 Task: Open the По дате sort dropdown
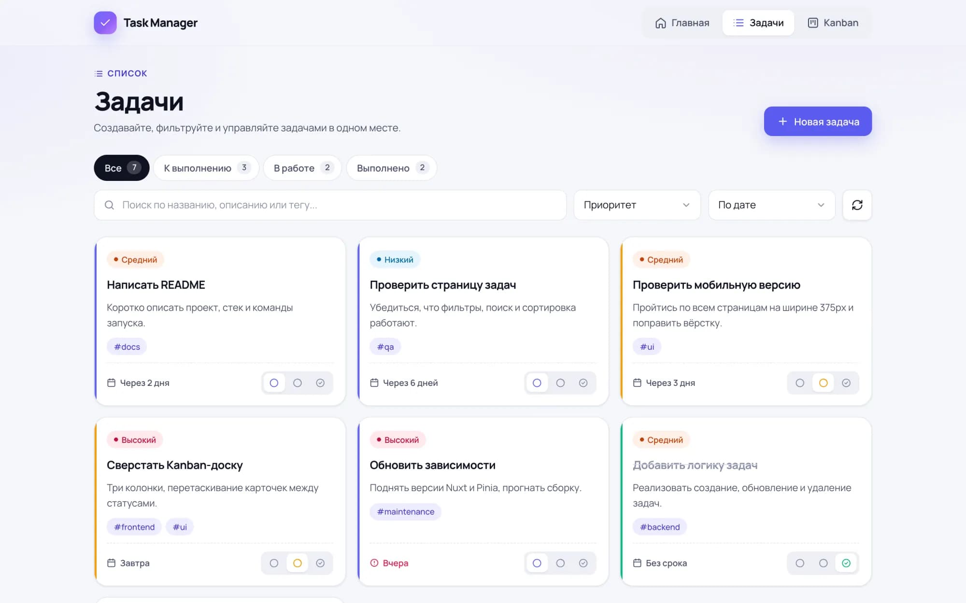tap(771, 205)
